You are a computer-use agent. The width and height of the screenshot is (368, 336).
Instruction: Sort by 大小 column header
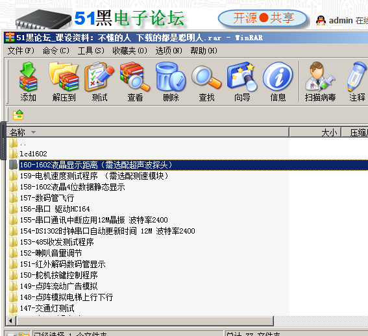tap(315, 132)
